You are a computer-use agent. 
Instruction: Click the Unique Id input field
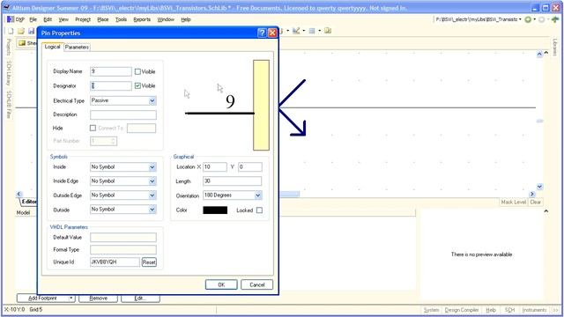(115, 262)
